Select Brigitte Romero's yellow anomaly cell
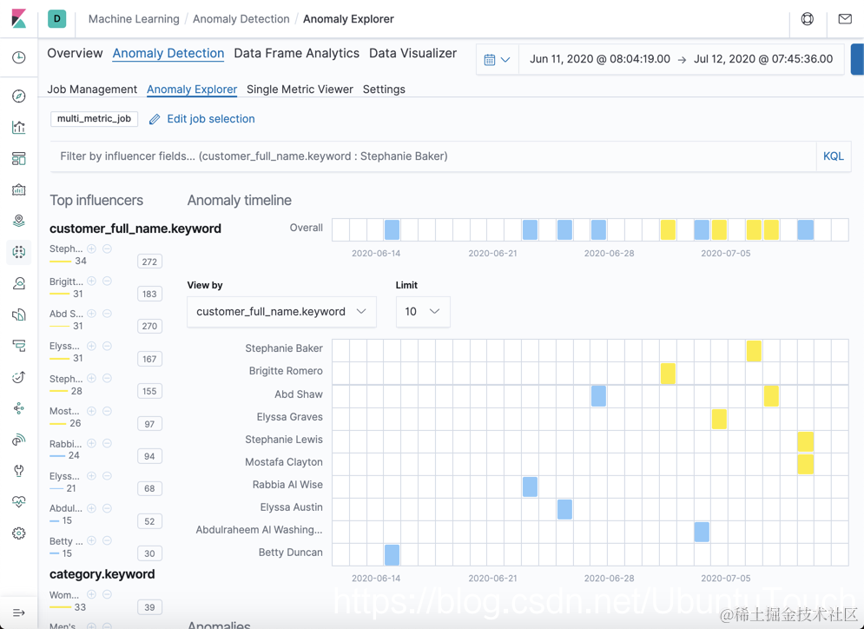The width and height of the screenshot is (864, 629). point(668,374)
